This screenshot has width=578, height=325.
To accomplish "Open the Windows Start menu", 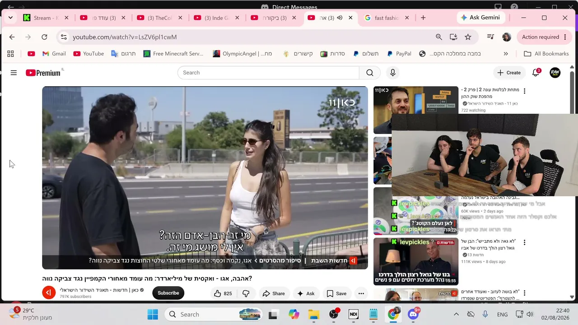I will [153, 314].
